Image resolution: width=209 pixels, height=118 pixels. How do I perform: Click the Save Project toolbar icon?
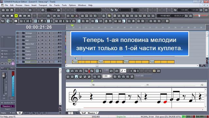coord(12,10)
